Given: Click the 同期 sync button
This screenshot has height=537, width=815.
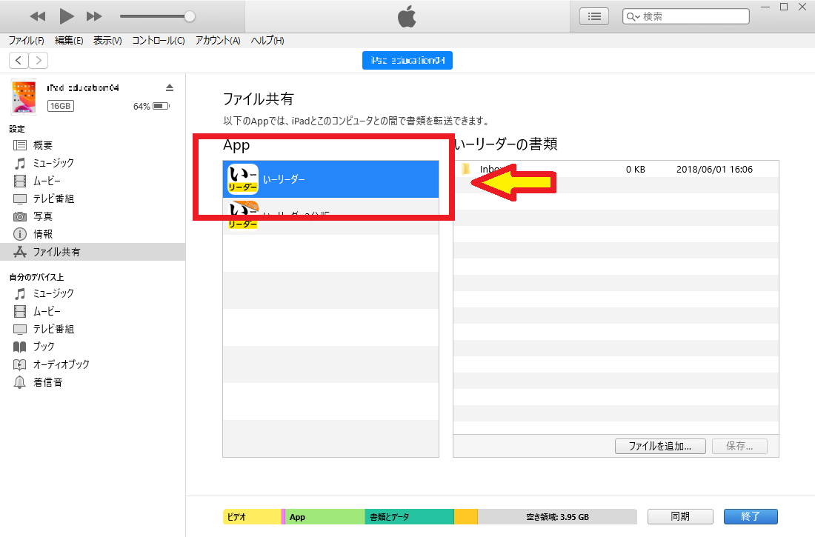Looking at the screenshot, I should click(x=680, y=516).
